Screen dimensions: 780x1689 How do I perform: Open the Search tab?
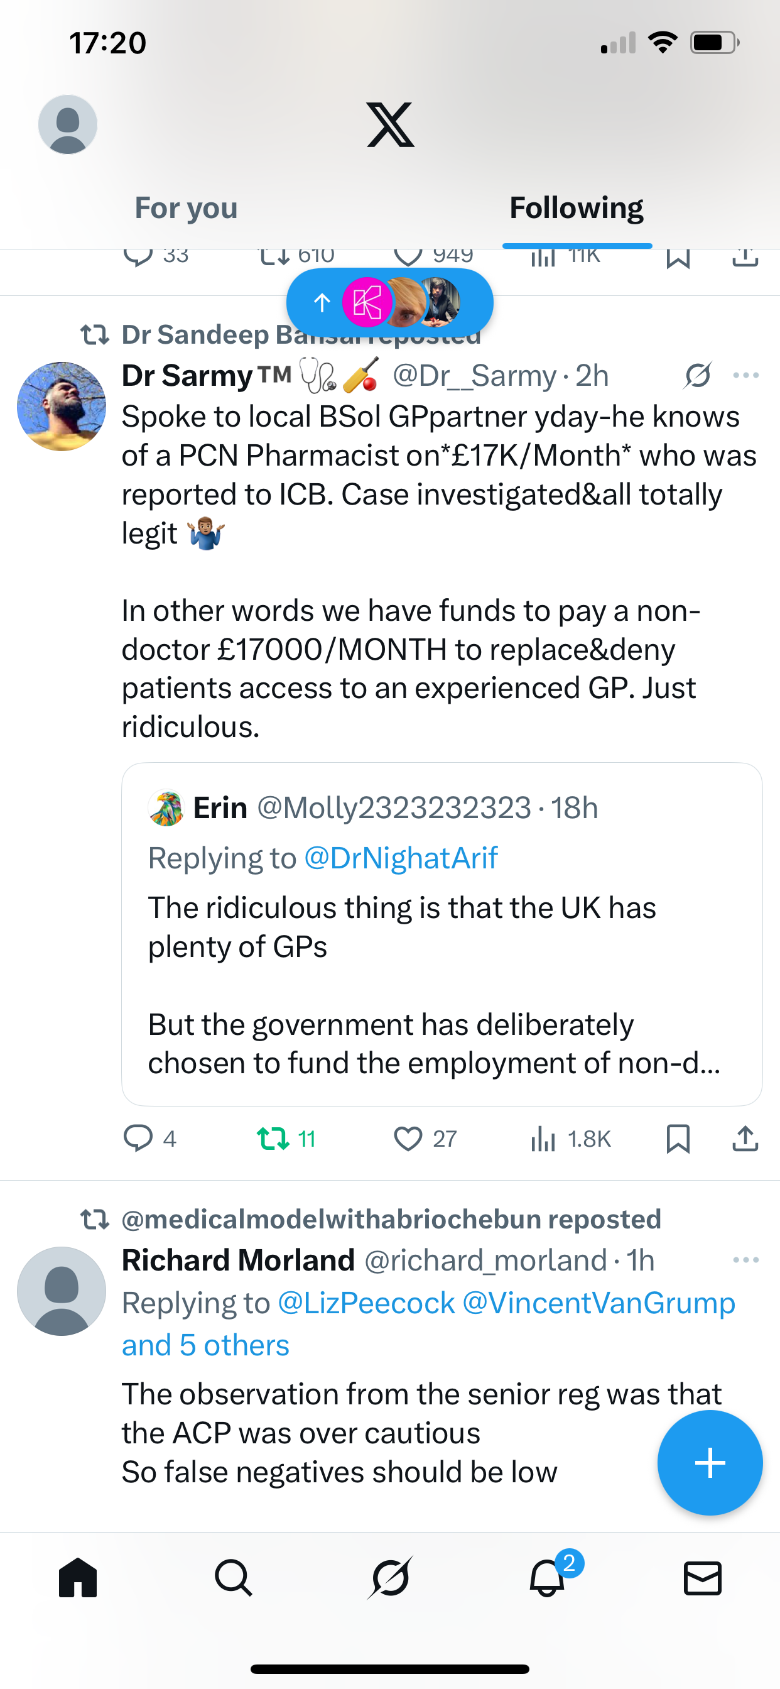tap(234, 1578)
